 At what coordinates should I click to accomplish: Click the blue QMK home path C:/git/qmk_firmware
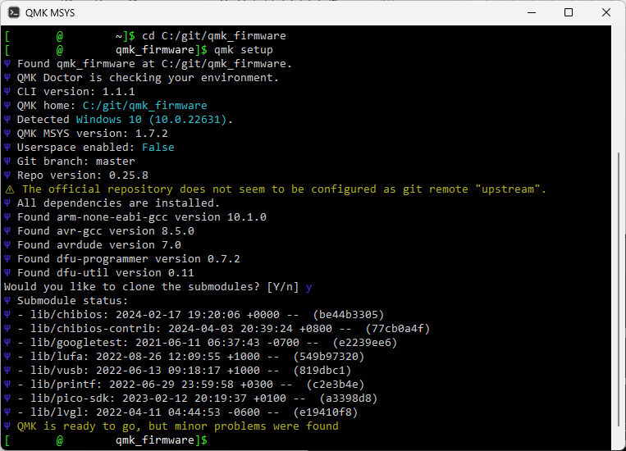point(144,106)
